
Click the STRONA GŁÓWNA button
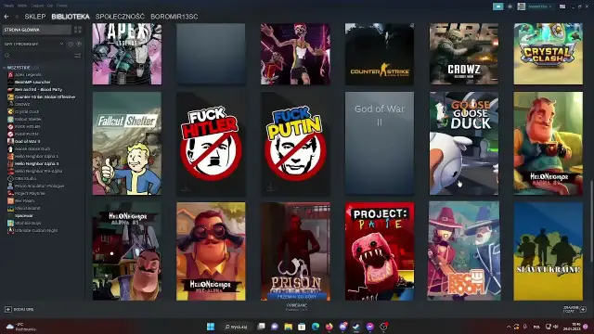(37, 30)
